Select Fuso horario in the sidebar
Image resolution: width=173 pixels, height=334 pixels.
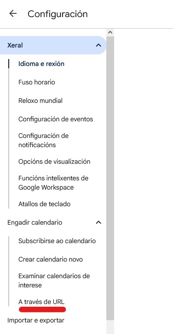pos(36,82)
